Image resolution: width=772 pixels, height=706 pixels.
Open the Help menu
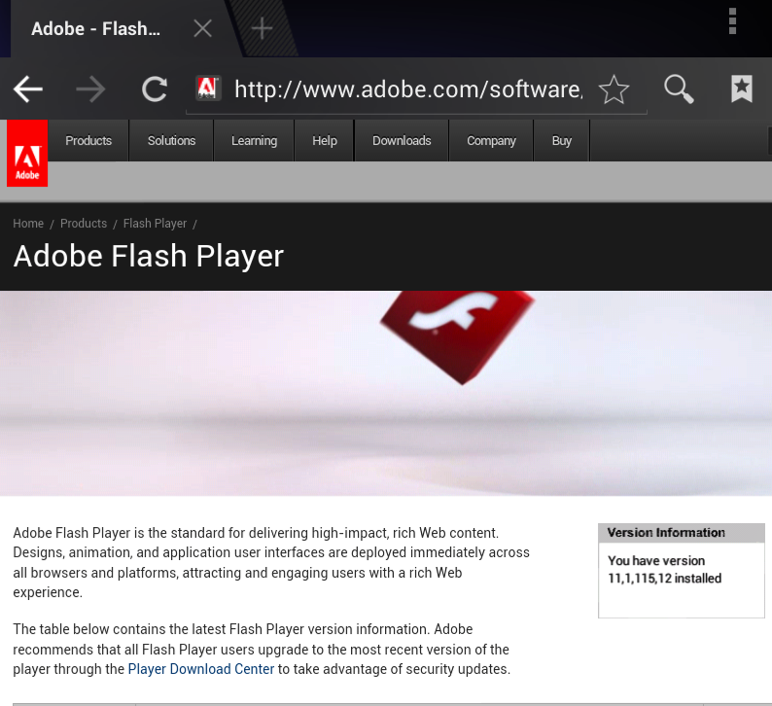point(325,141)
